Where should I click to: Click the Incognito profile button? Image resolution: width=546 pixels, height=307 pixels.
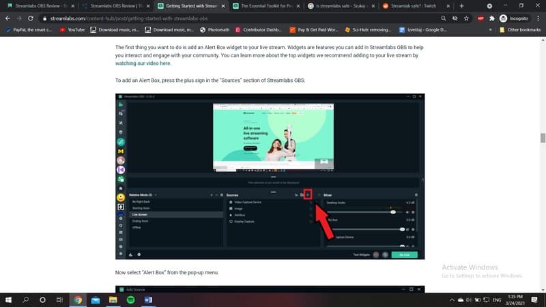514,18
